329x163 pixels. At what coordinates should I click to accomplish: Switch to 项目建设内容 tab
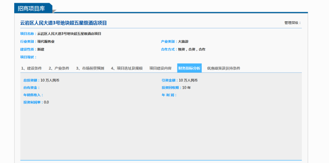pos(160,68)
